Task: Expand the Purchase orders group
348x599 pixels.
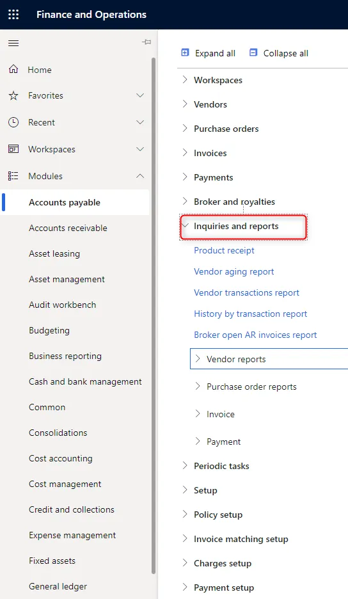Action: pyautogui.click(x=186, y=129)
